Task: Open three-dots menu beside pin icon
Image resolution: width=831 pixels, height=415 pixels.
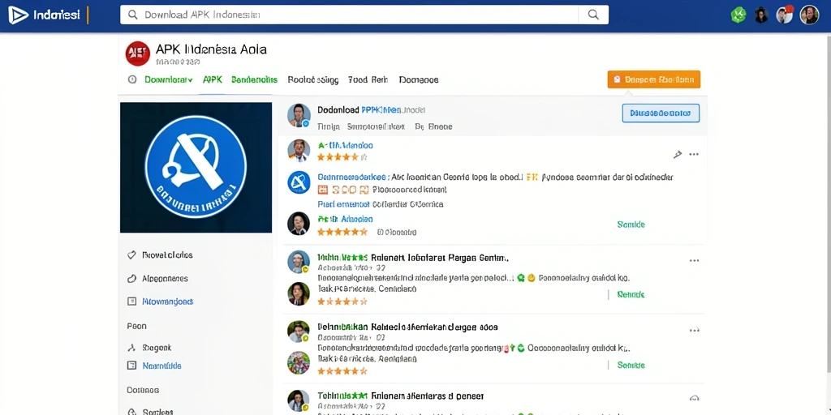Action: 694,155
